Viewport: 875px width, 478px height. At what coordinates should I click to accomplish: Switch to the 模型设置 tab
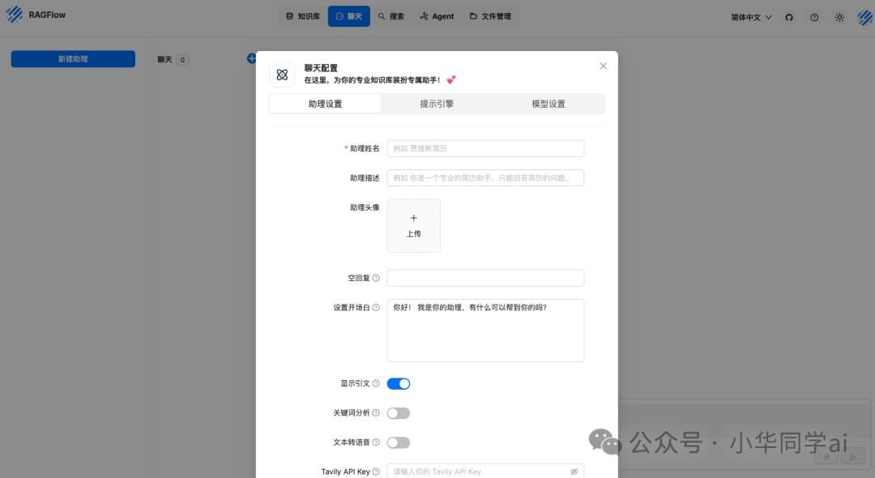pyautogui.click(x=548, y=104)
